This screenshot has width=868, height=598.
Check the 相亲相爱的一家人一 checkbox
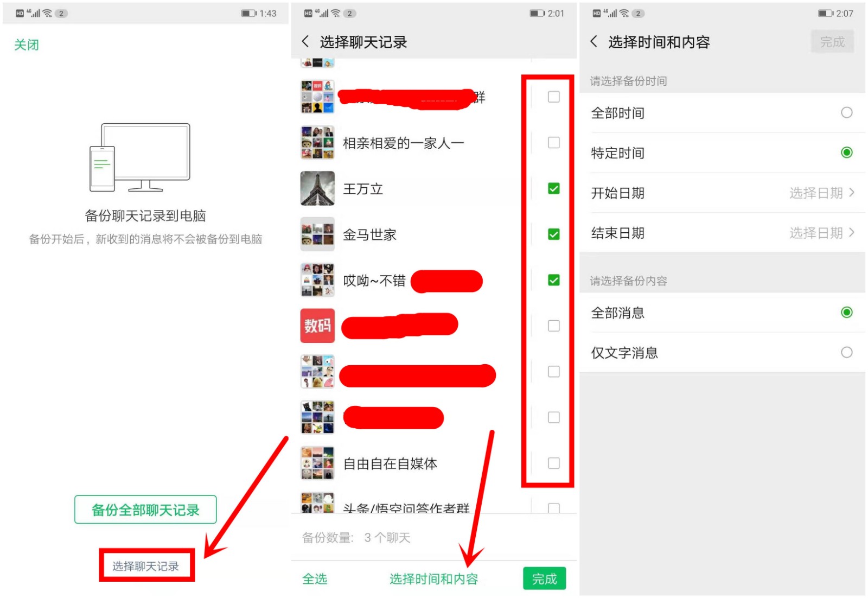pos(553,143)
